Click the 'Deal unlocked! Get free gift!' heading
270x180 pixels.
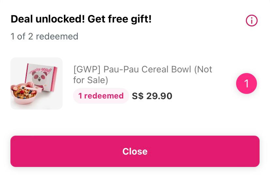[81, 19]
